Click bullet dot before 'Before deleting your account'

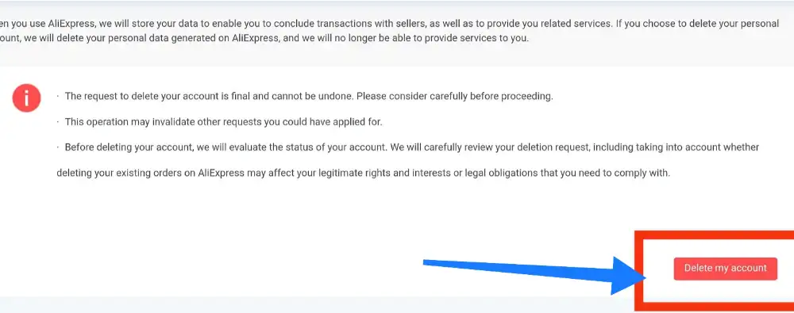point(58,147)
